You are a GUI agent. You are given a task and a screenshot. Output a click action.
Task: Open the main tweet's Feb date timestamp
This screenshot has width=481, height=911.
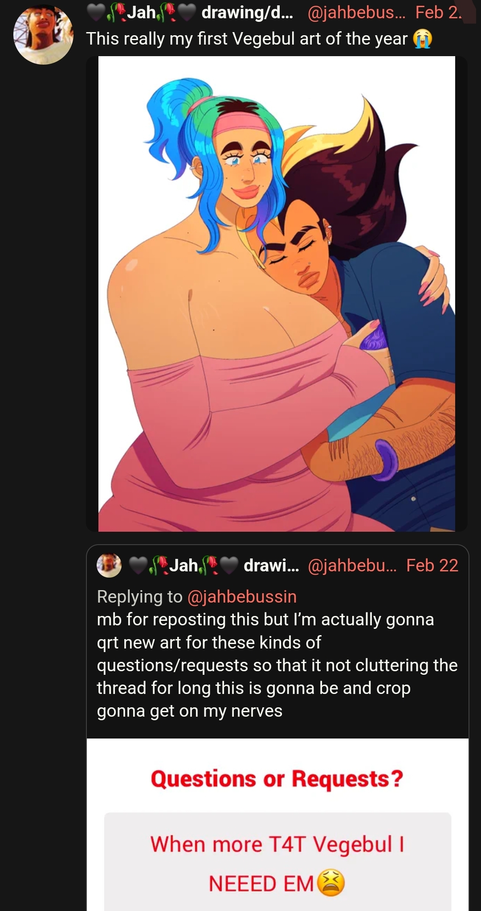438,12
